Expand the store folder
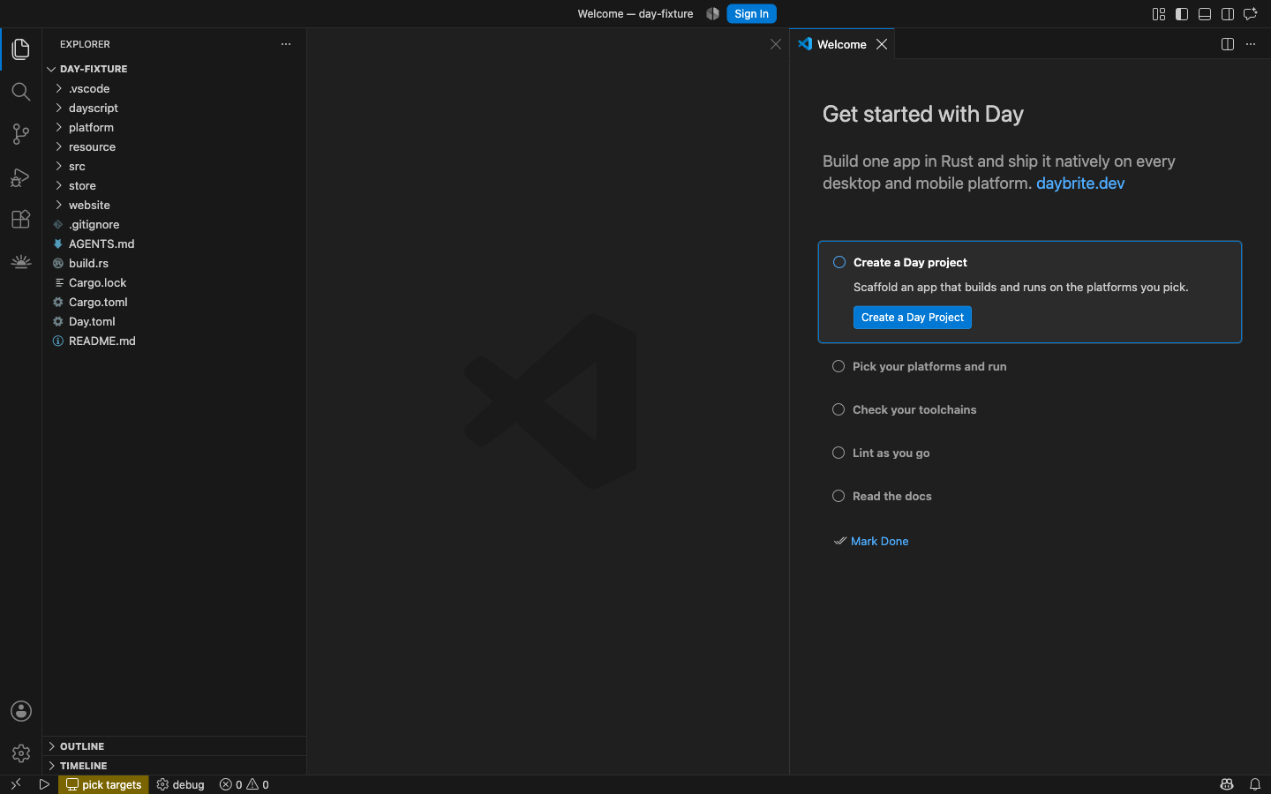 click(174, 185)
